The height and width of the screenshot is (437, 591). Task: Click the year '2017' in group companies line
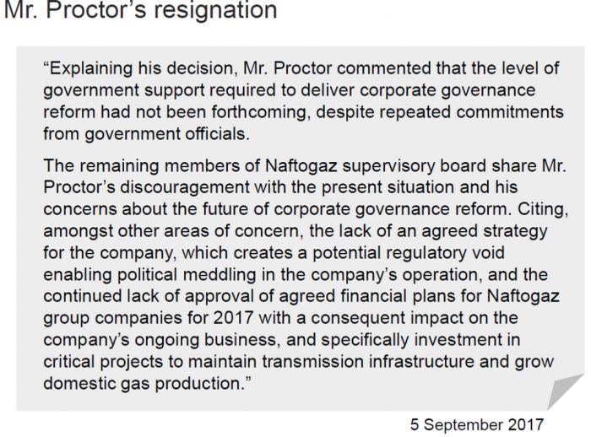233,317
